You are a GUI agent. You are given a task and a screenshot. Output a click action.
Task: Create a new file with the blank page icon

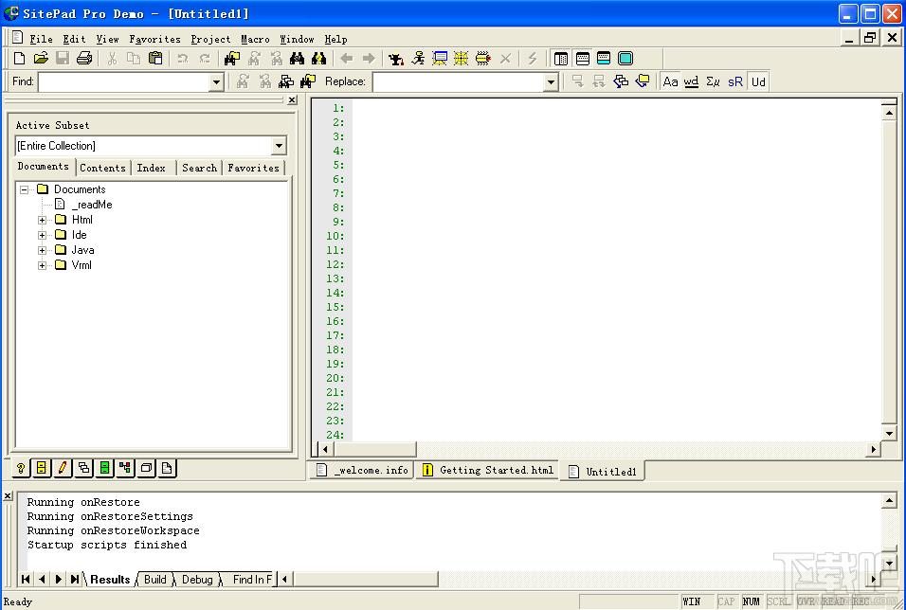[x=19, y=59]
